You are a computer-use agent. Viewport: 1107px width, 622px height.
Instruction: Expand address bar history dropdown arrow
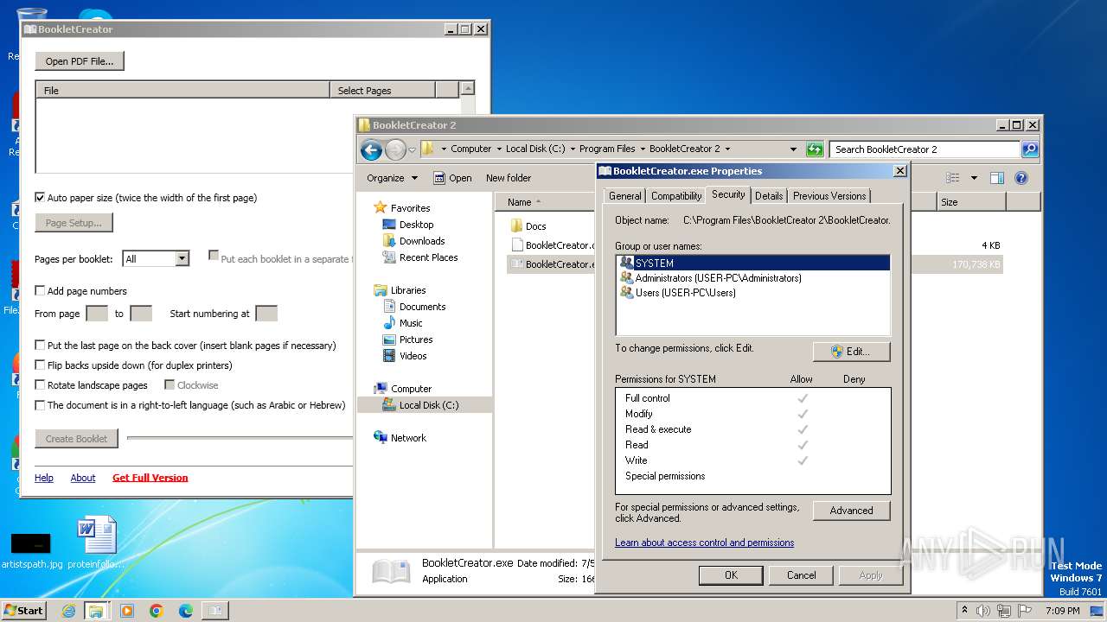pos(793,149)
